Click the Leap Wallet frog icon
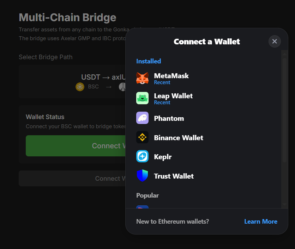 (142, 98)
